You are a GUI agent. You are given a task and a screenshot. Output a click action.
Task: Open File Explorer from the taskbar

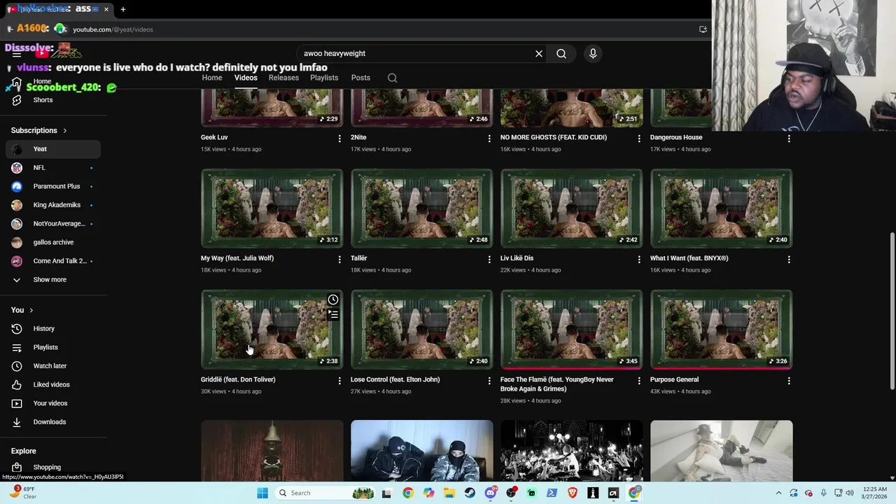pyautogui.click(x=449, y=493)
